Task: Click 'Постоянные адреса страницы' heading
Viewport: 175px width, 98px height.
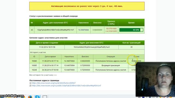Action: (44, 81)
